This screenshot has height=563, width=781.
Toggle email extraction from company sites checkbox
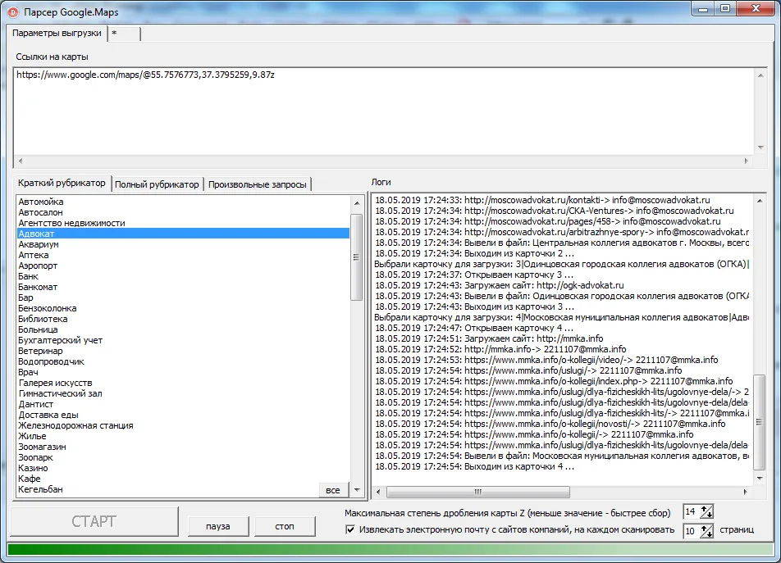pos(350,529)
